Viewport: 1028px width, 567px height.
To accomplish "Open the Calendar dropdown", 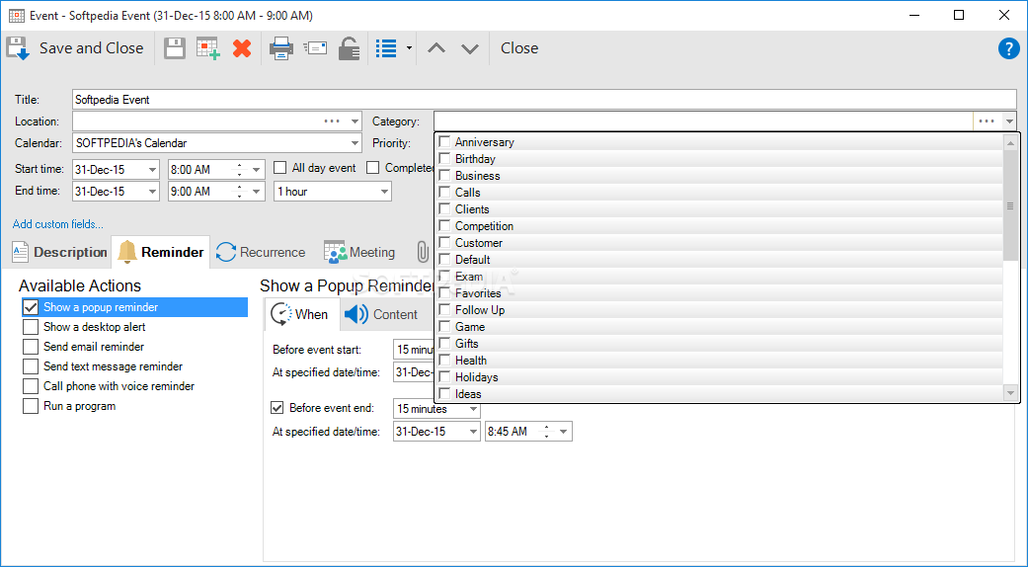I will click(355, 143).
